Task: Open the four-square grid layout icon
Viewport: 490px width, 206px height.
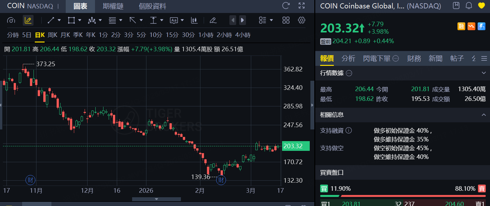Action: coord(286,20)
